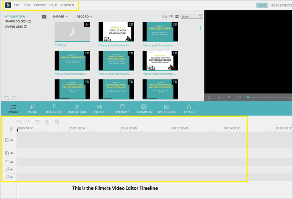293x199 pixels.
Task: Redo the last timeline action
Action: [28, 122]
